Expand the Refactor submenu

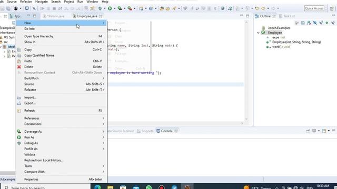pos(62,90)
